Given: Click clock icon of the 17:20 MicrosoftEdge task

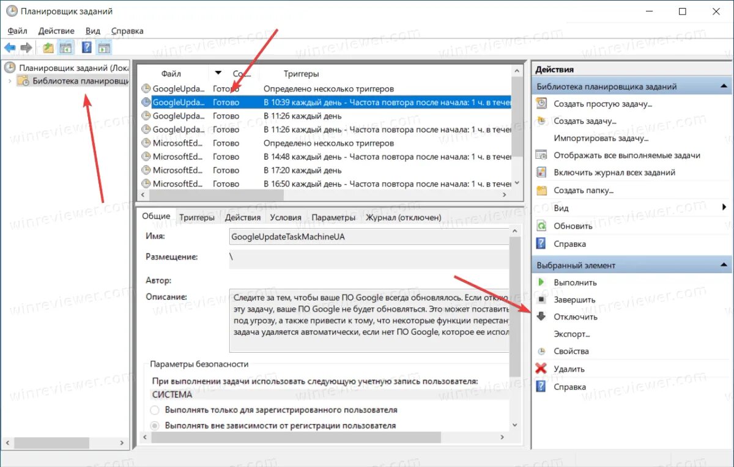Looking at the screenshot, I should pos(146,170).
